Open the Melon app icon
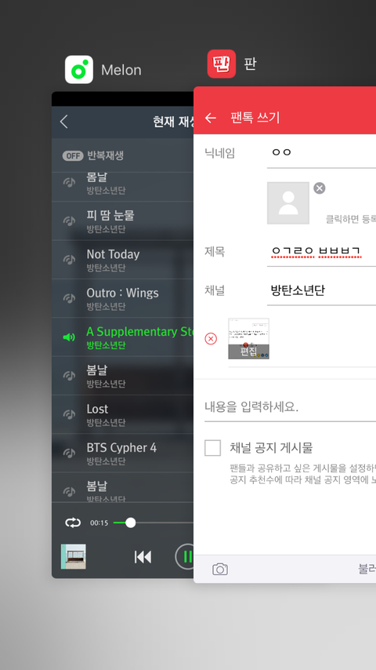This screenshot has width=376, height=670. pos(79,69)
